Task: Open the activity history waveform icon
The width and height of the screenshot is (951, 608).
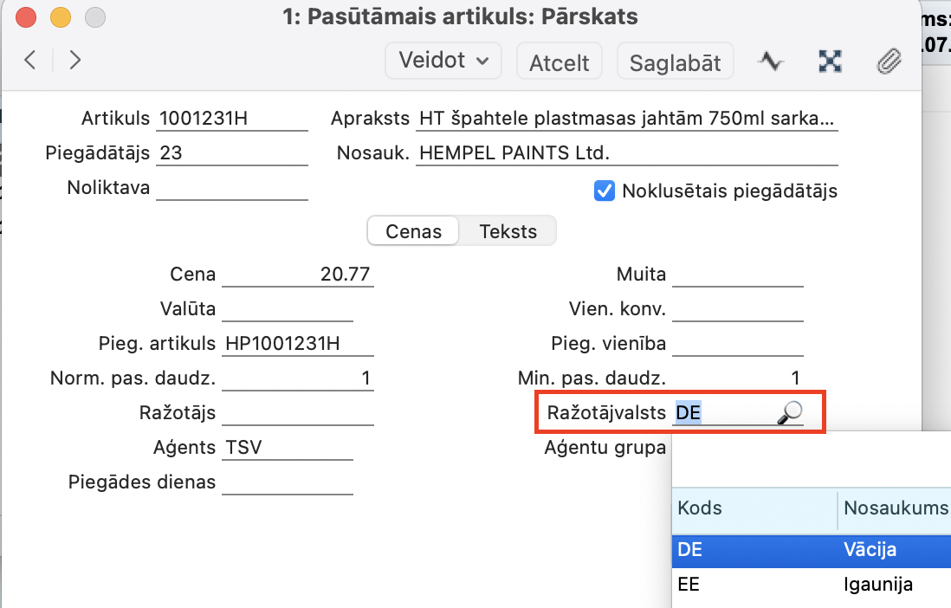Action: pyautogui.click(x=771, y=61)
